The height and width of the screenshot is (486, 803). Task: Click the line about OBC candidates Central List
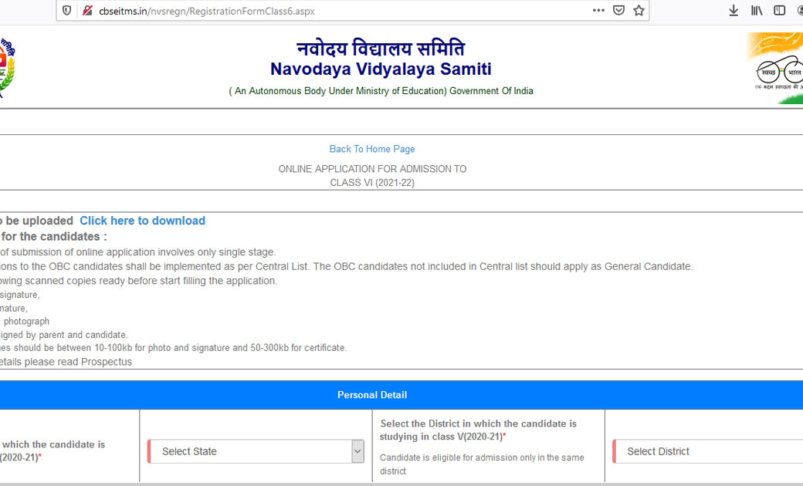(346, 267)
